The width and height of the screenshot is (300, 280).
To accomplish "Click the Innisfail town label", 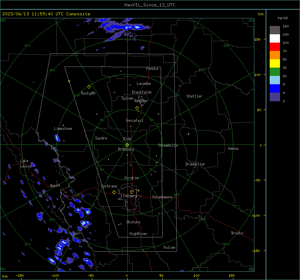I will pyautogui.click(x=134, y=121).
